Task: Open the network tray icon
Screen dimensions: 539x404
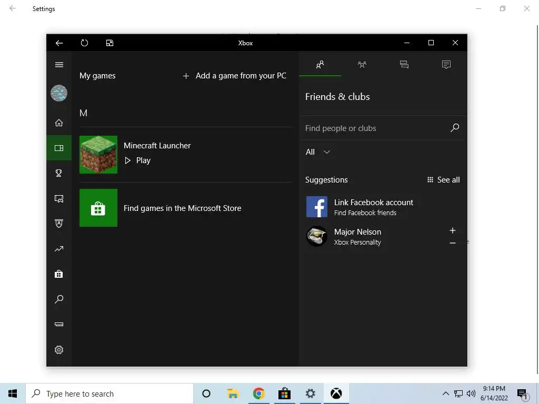Action: click(x=458, y=393)
